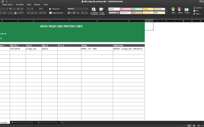Click the Delete cells icon

pyautogui.click(x=180, y=10)
